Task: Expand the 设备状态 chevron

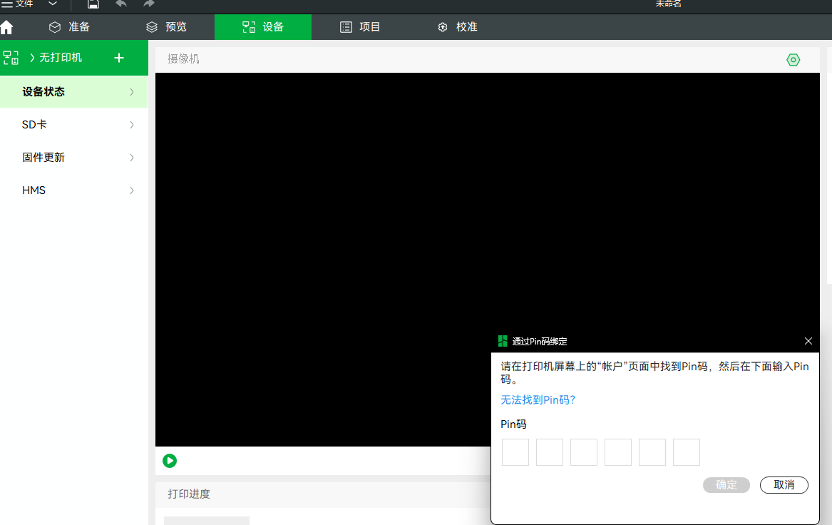Action: click(132, 92)
